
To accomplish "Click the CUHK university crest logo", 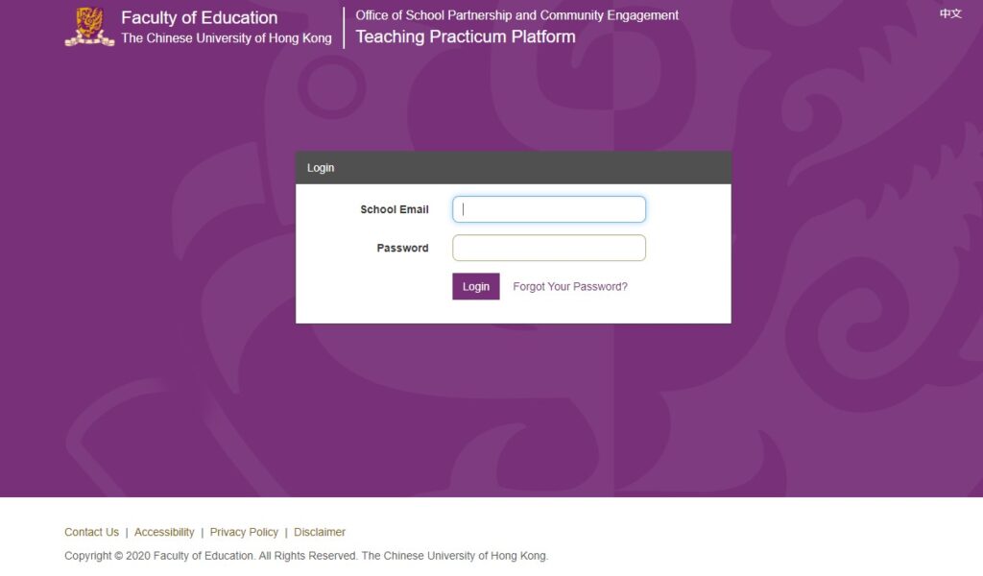I will coord(88,27).
